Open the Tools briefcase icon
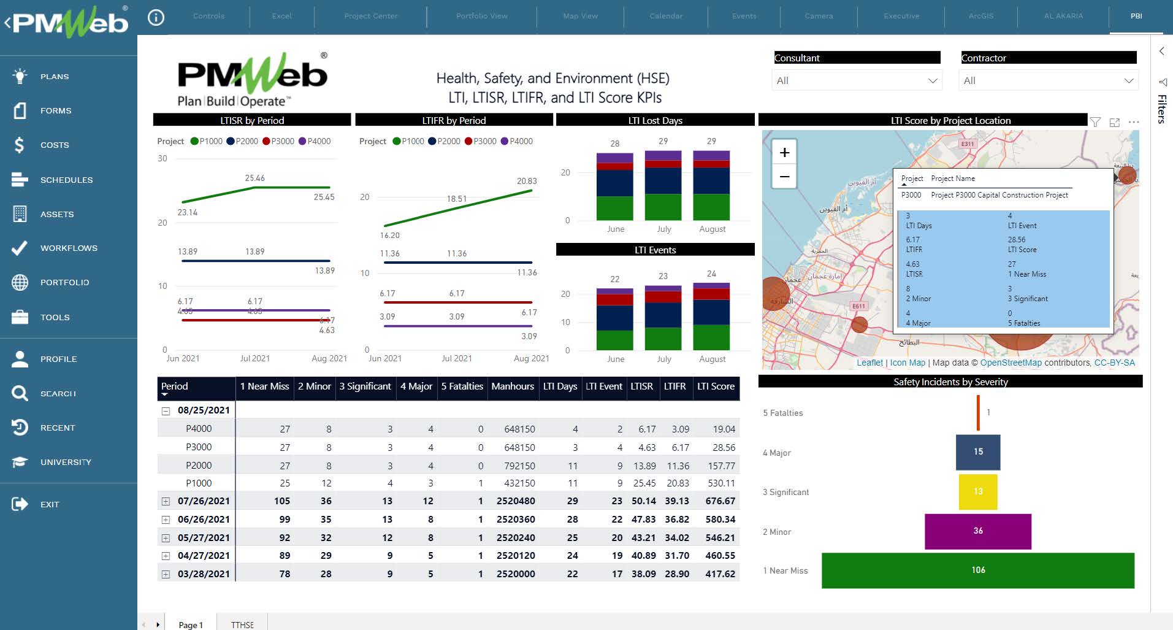This screenshot has height=630, width=1173. pyautogui.click(x=20, y=317)
